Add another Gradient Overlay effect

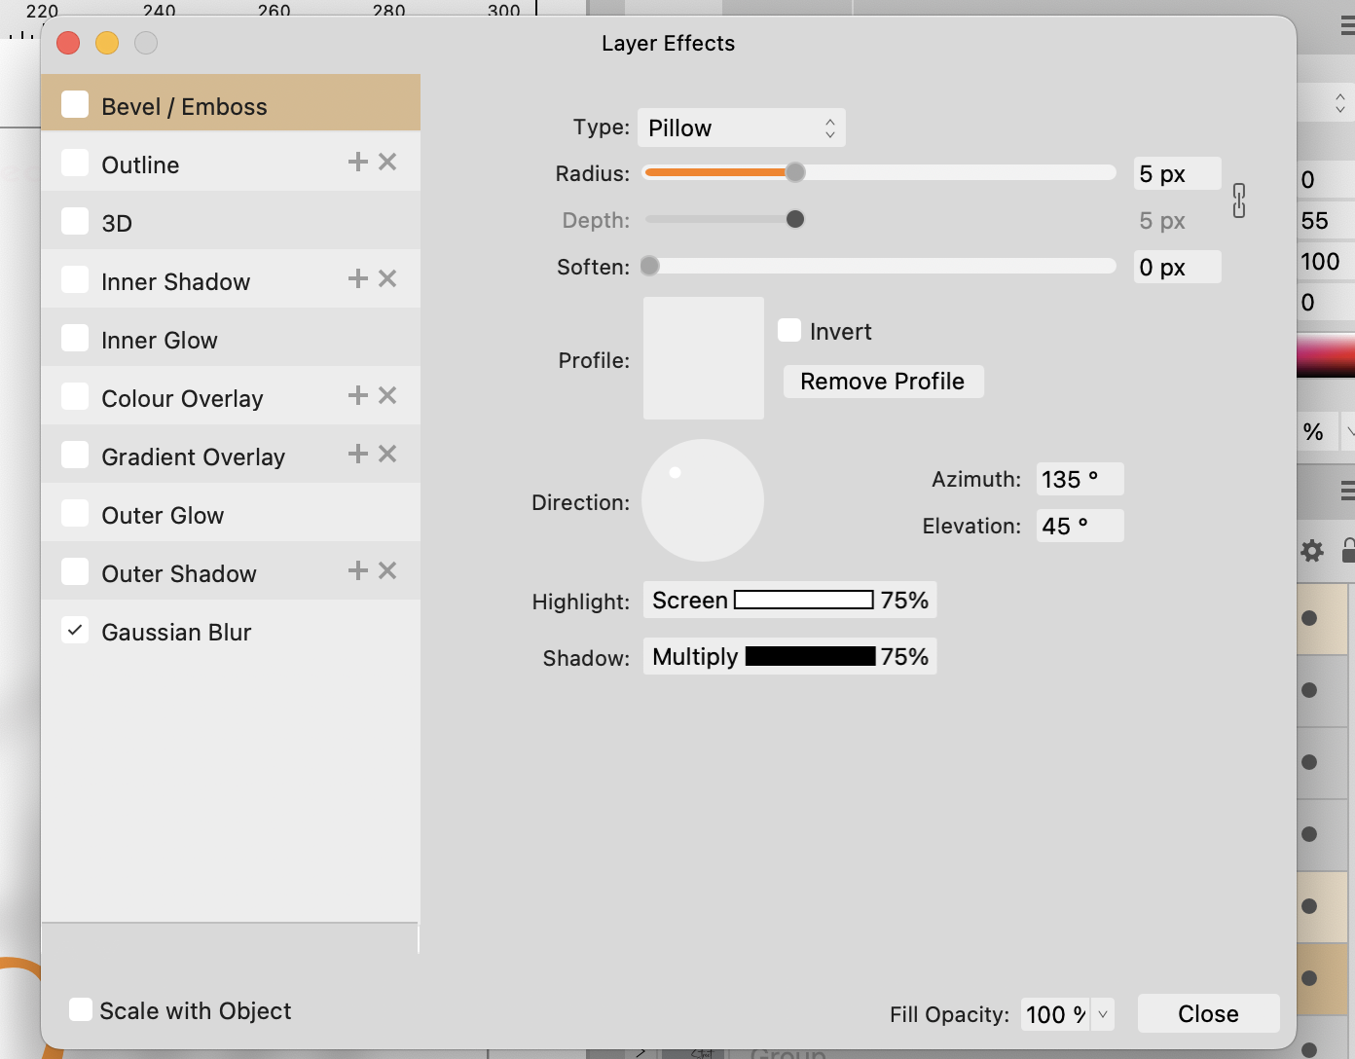pyautogui.click(x=357, y=455)
